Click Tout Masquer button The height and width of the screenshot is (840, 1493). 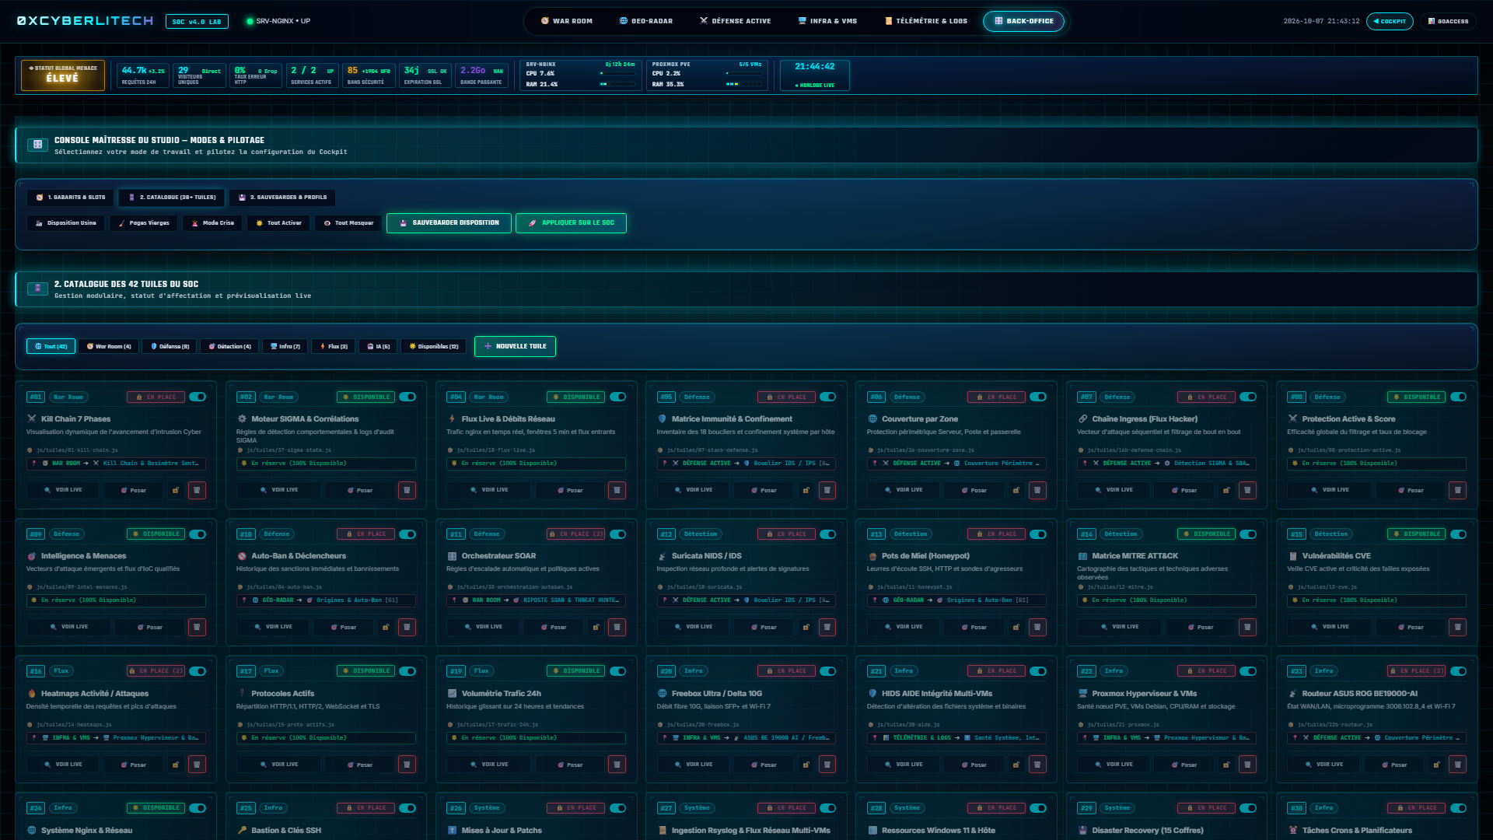click(x=348, y=223)
